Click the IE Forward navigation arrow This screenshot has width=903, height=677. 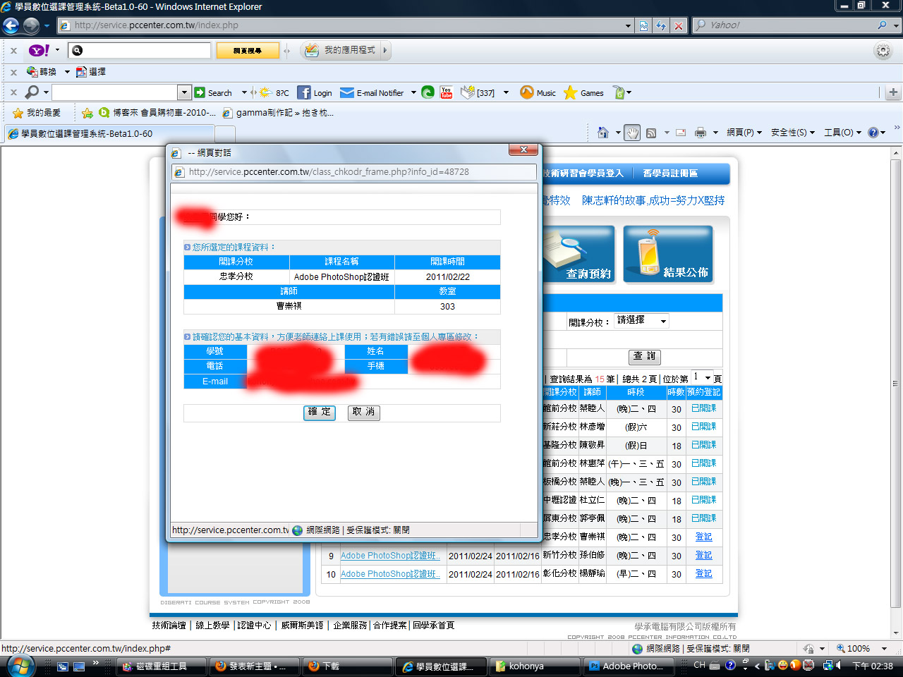31,25
